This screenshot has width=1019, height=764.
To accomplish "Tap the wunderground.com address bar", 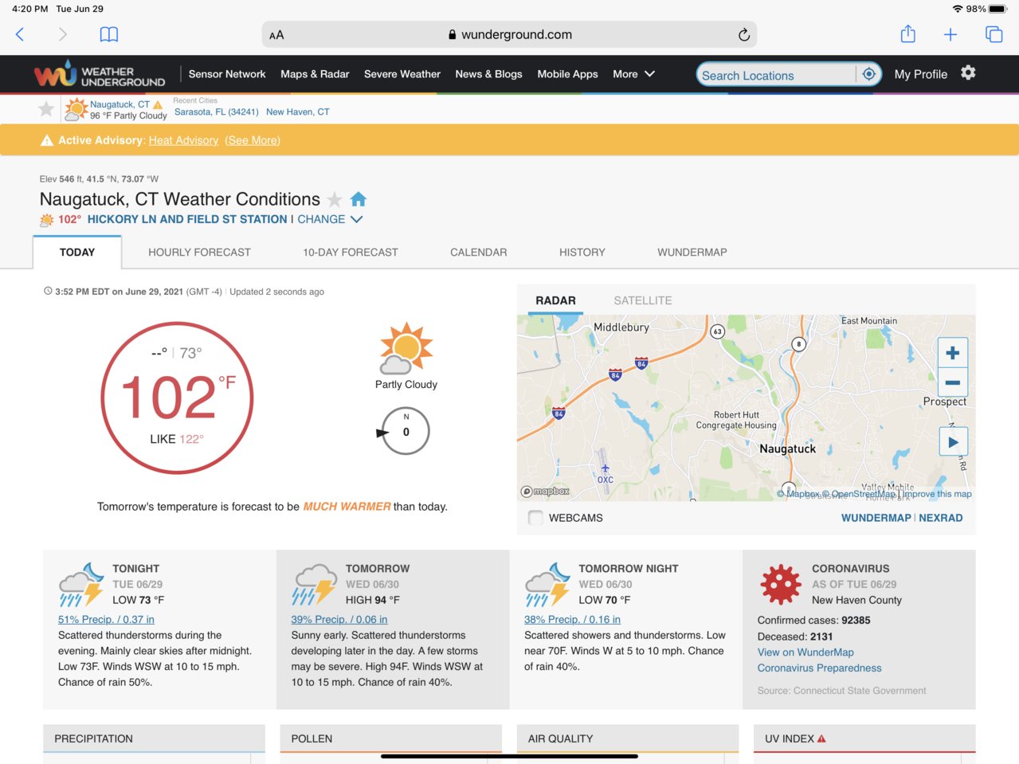I will tap(509, 34).
